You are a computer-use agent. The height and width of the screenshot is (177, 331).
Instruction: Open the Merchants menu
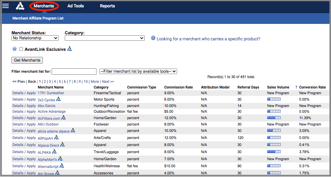tap(44, 6)
